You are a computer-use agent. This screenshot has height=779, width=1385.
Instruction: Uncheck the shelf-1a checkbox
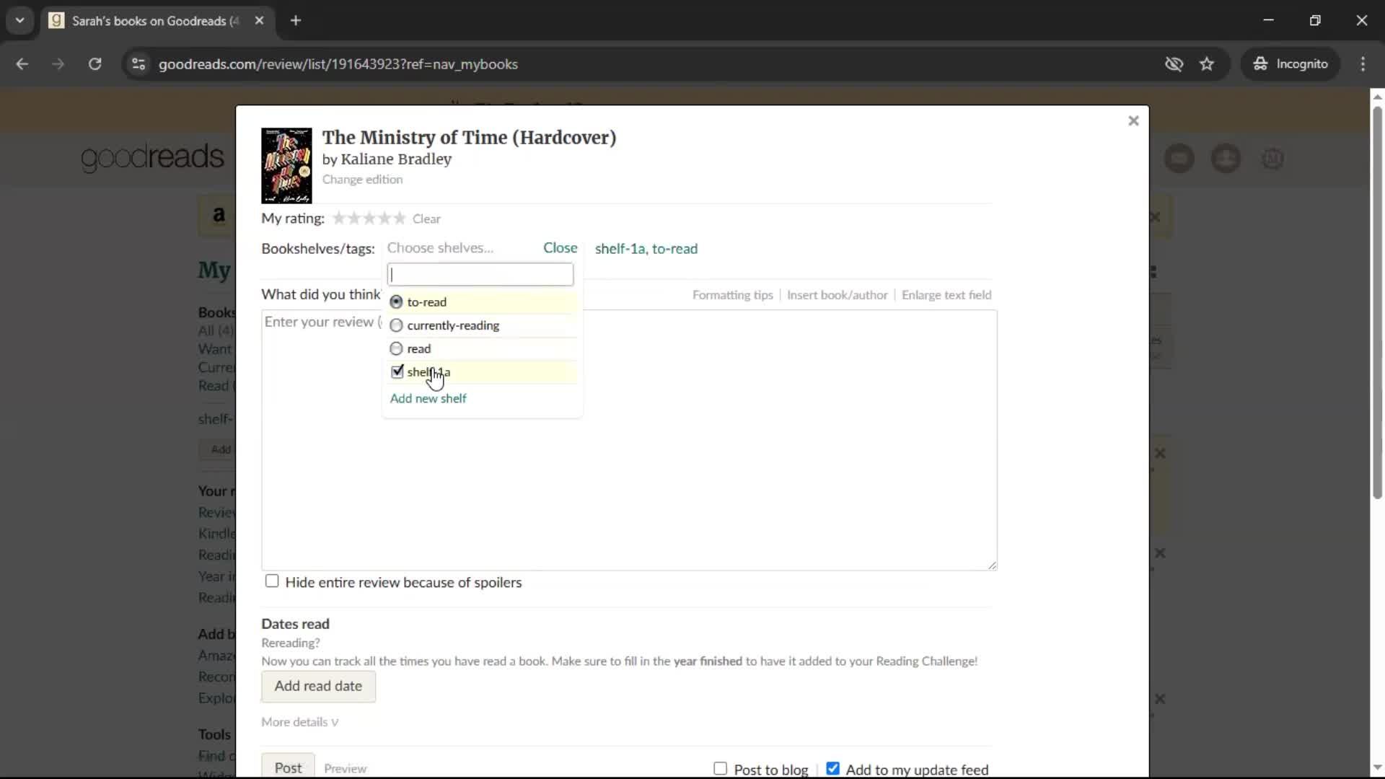pyautogui.click(x=397, y=372)
